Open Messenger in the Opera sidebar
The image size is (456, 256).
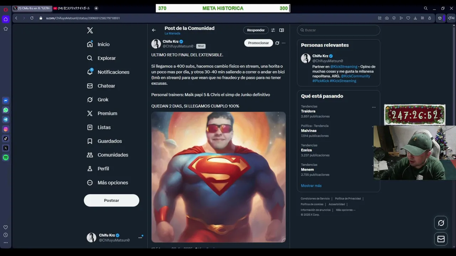(x=6, y=101)
